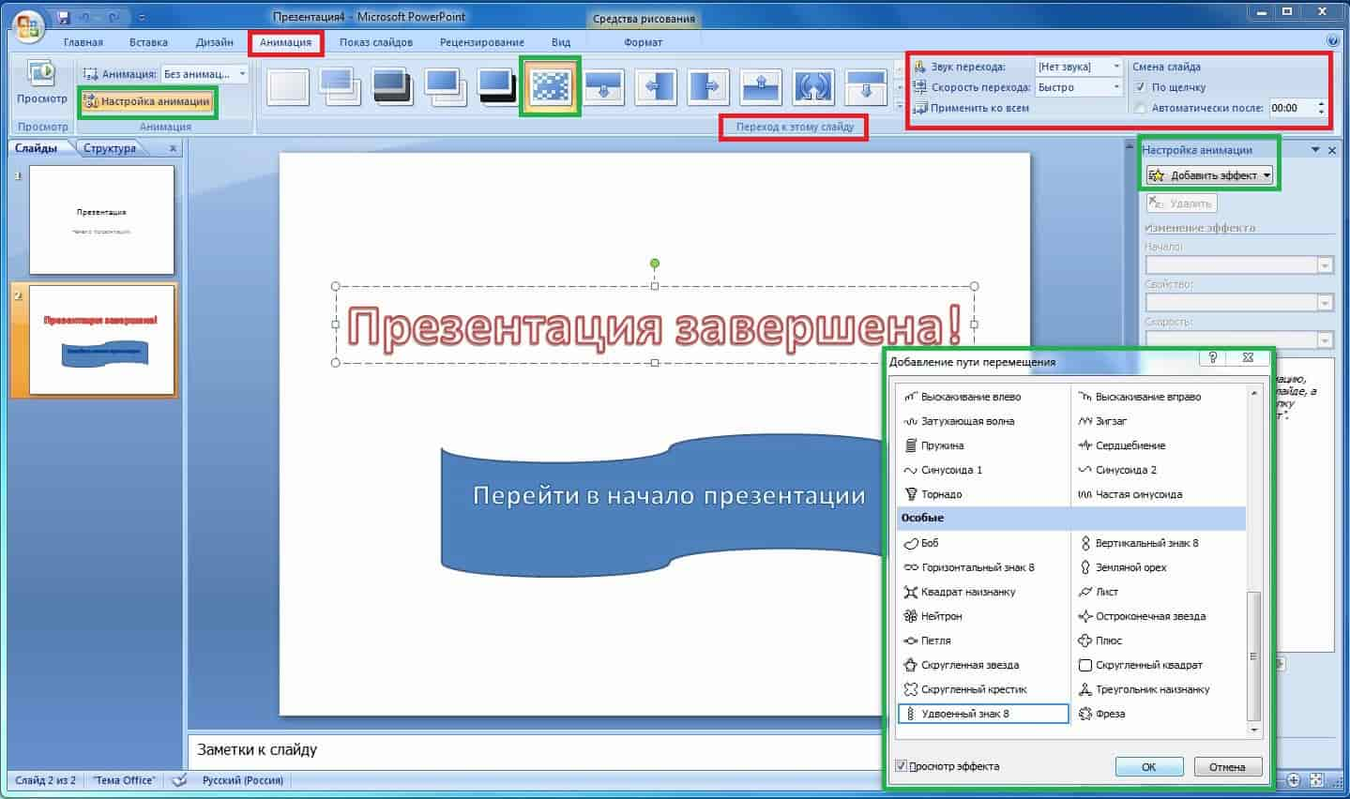This screenshot has height=799, width=1350.
Task: Click the blue Перейти в начало презентации shape
Action: click(663, 504)
